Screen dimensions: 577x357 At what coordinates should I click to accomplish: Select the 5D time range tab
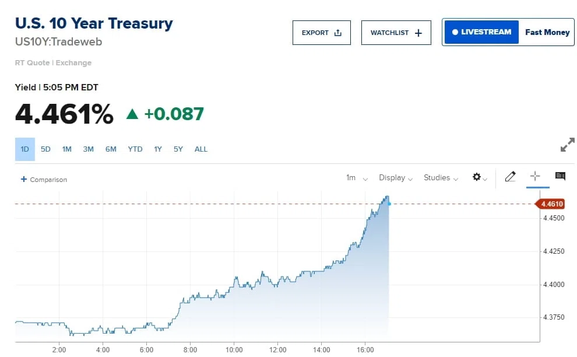coord(45,149)
